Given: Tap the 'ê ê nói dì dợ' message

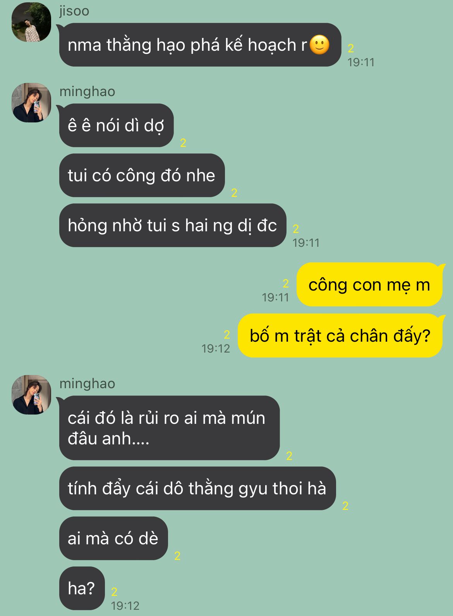Looking at the screenshot, I should pyautogui.click(x=116, y=126).
